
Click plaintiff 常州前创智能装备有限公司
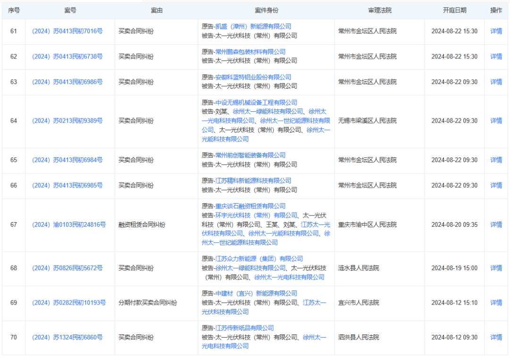click(x=250, y=155)
